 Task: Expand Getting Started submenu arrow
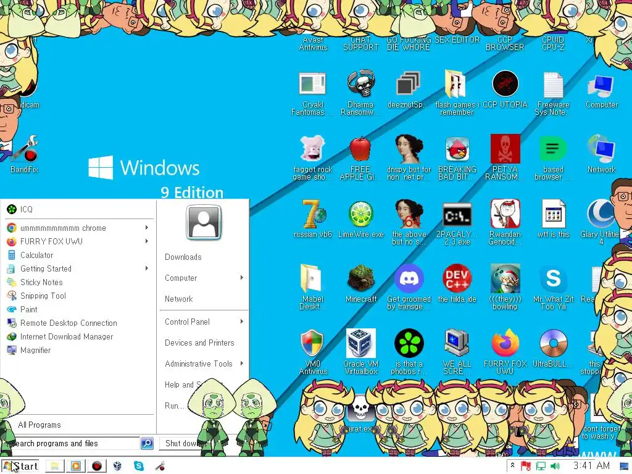click(x=147, y=268)
